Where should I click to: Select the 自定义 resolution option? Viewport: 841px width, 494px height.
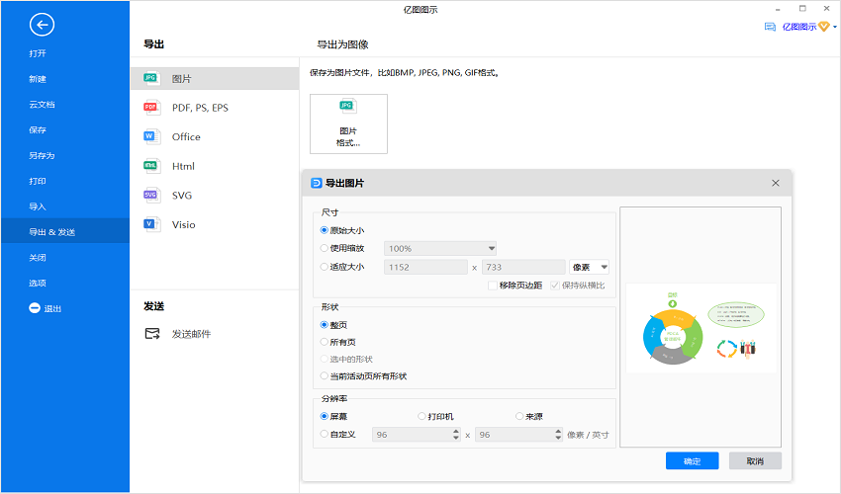[x=324, y=434]
